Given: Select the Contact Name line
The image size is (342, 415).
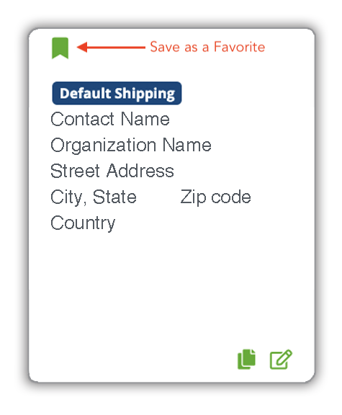Looking at the screenshot, I should (110, 119).
